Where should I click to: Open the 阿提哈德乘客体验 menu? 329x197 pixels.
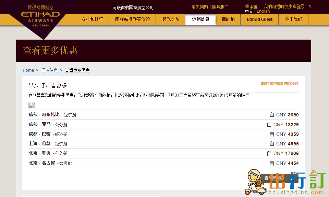click(x=132, y=19)
